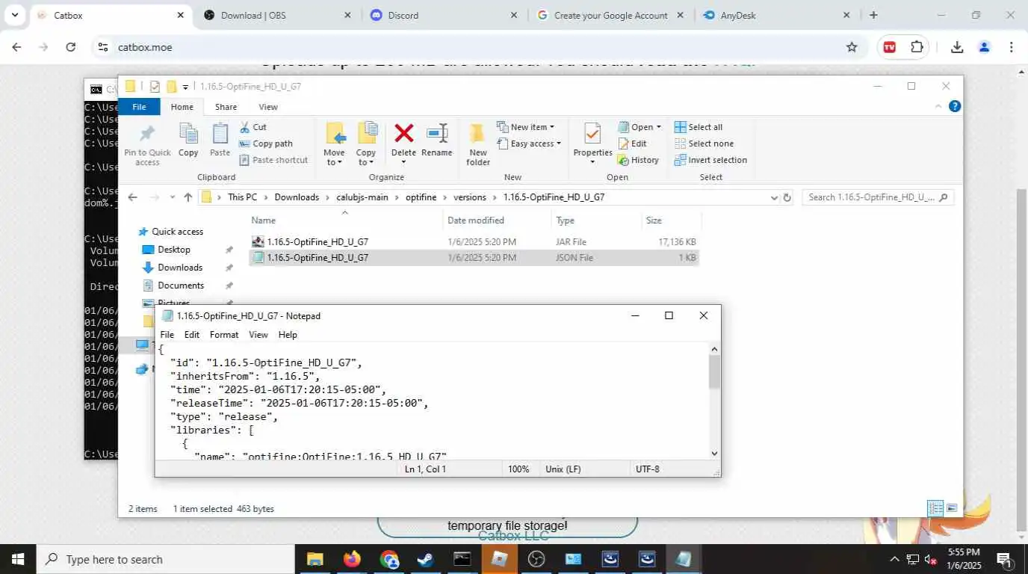Open Steam from the taskbar
1028x574 pixels.
click(x=425, y=559)
